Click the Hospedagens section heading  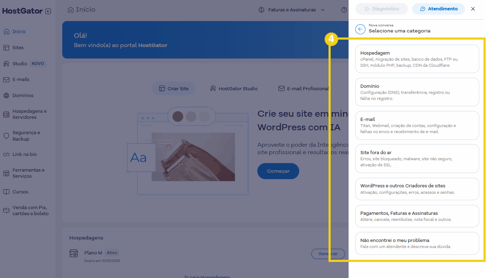[86, 238]
